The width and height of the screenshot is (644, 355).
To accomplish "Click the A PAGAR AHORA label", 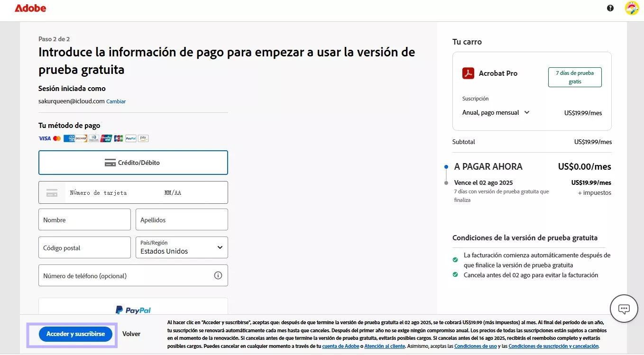I will click(488, 166).
